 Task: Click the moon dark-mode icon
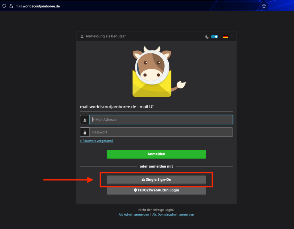click(207, 37)
